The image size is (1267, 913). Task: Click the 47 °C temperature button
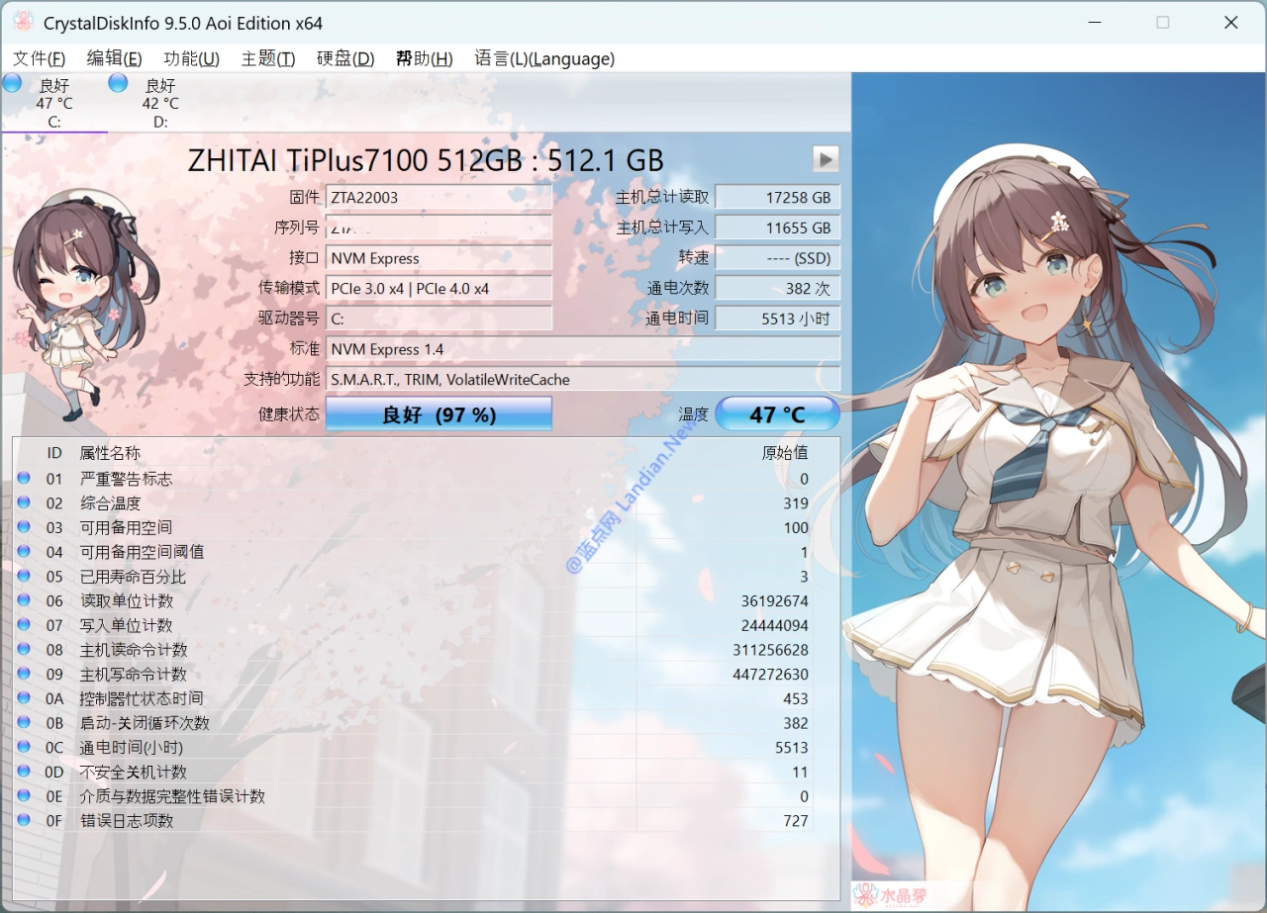coord(777,414)
